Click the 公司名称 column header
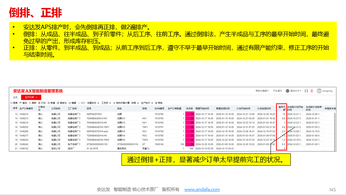The height and width of the screenshot is (195, 346). tap(56, 109)
